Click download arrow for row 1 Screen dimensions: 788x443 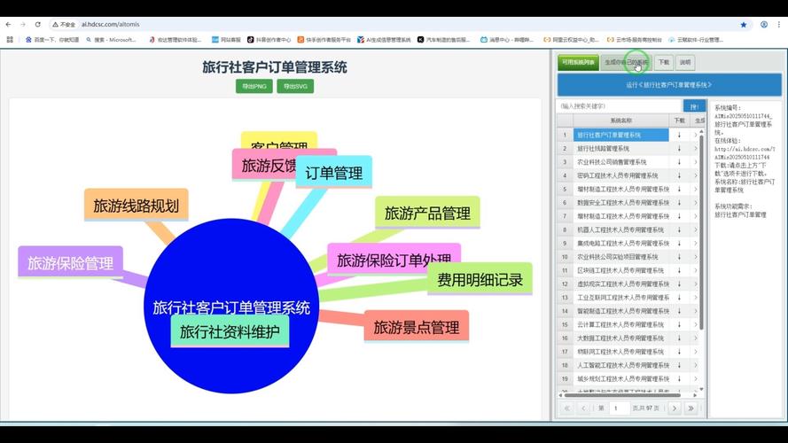tap(680, 135)
